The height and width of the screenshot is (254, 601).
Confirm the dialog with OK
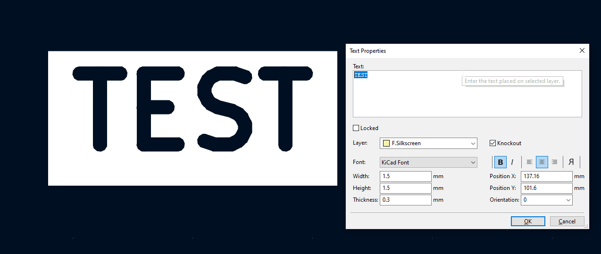[528, 221]
